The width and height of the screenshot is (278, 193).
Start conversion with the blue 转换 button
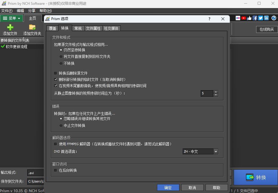[x=256, y=177]
